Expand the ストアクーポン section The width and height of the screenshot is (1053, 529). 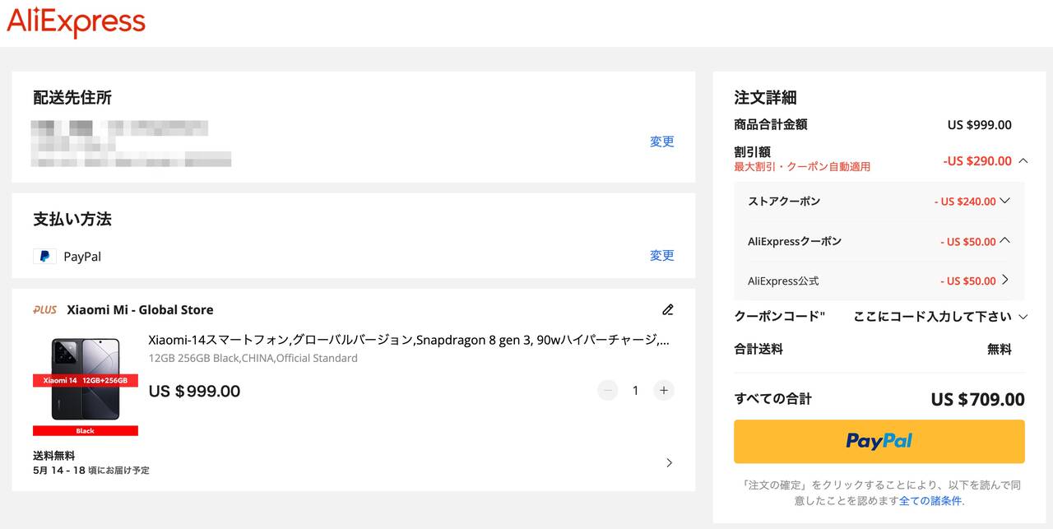(1004, 201)
